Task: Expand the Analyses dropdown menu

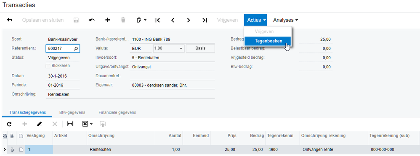Action: (x=285, y=20)
